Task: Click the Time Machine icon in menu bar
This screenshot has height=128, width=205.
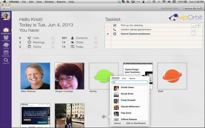Action: (x=154, y=2)
